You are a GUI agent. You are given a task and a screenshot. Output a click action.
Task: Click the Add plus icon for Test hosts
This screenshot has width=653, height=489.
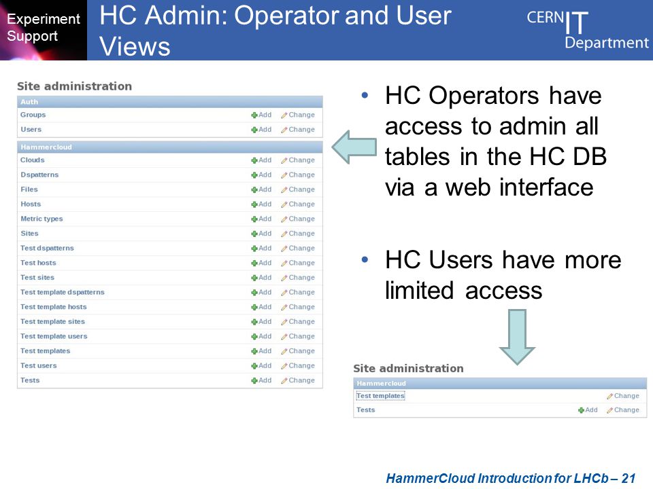[x=254, y=264]
